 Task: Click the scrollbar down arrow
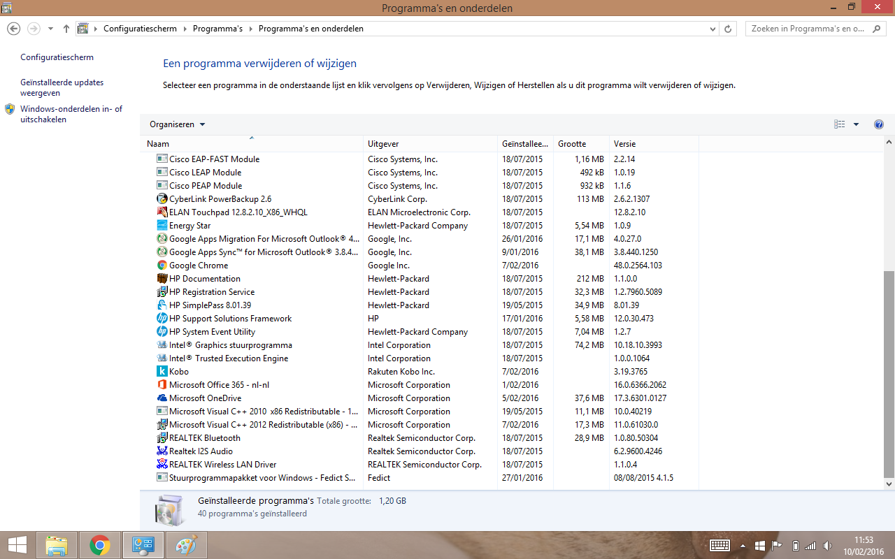click(889, 484)
